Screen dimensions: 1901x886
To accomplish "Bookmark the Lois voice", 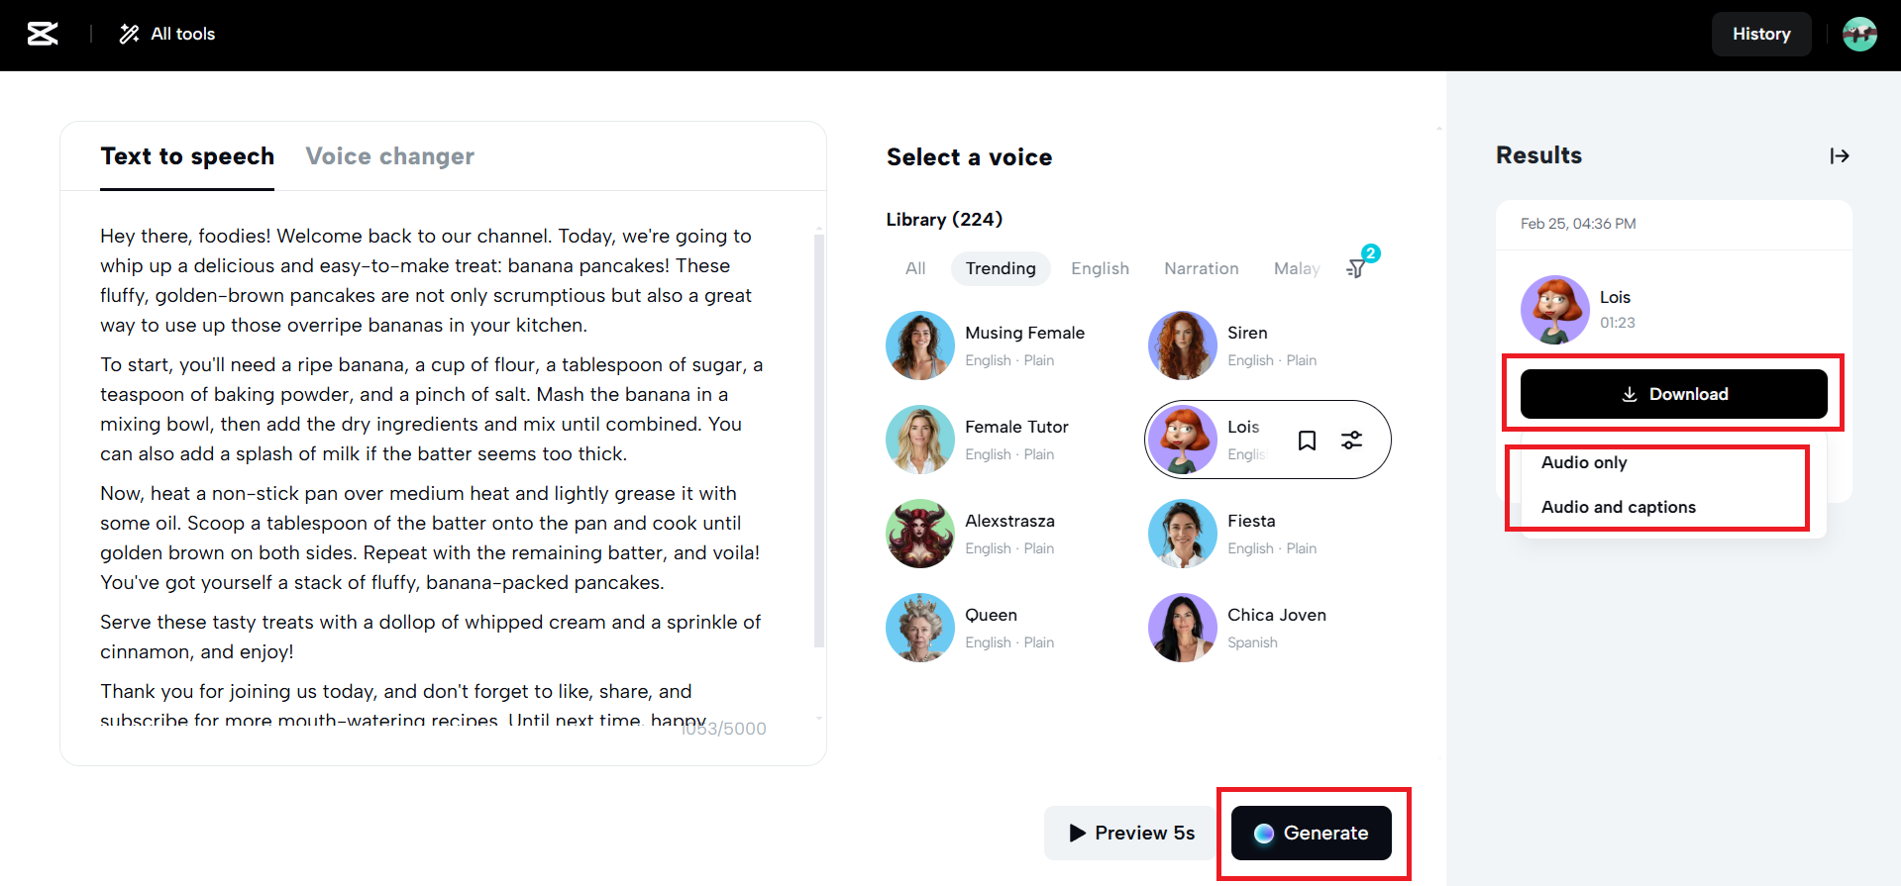I will tap(1307, 441).
